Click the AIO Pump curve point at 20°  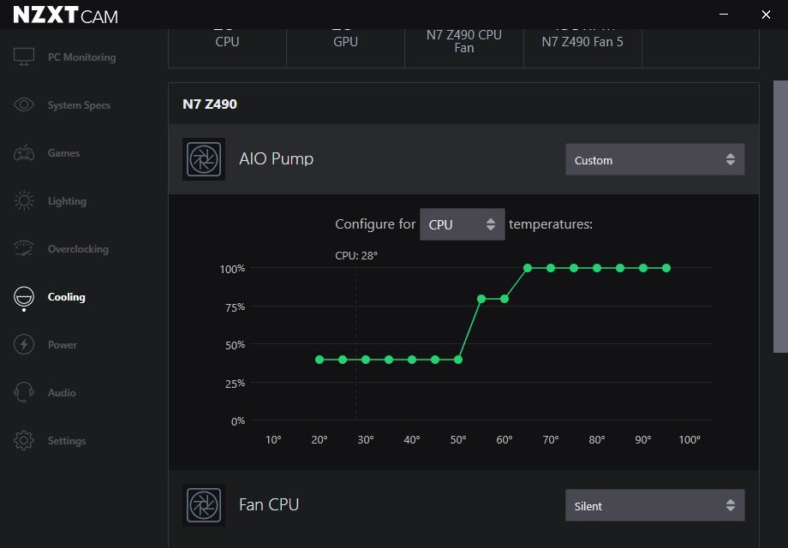(319, 360)
